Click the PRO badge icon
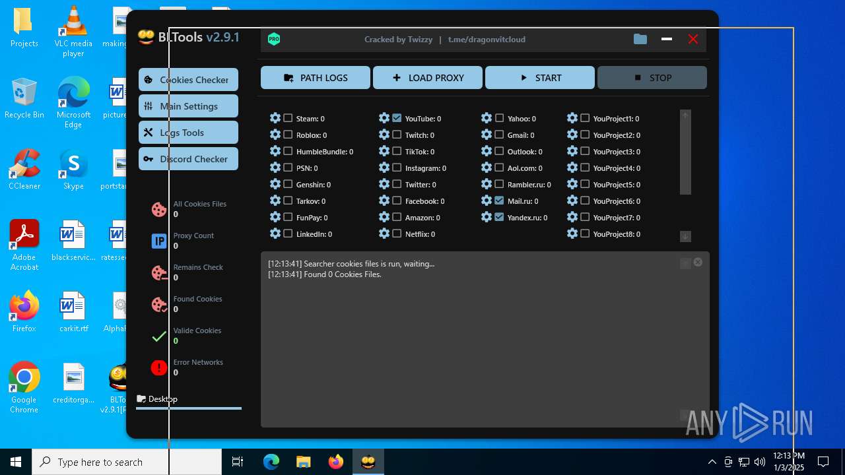Image resolution: width=845 pixels, height=475 pixels. (274, 39)
